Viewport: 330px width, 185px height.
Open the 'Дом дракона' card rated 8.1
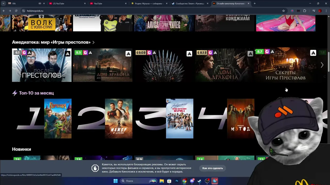[224, 65]
